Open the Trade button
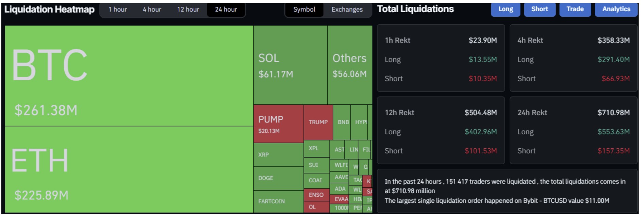Screen dimensions: 641x215 click(575, 9)
